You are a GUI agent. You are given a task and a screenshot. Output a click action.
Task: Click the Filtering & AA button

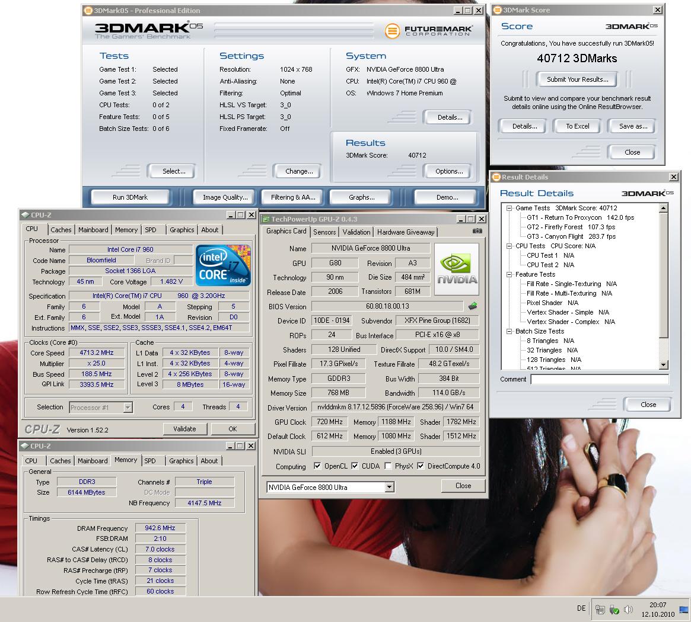pos(293,197)
